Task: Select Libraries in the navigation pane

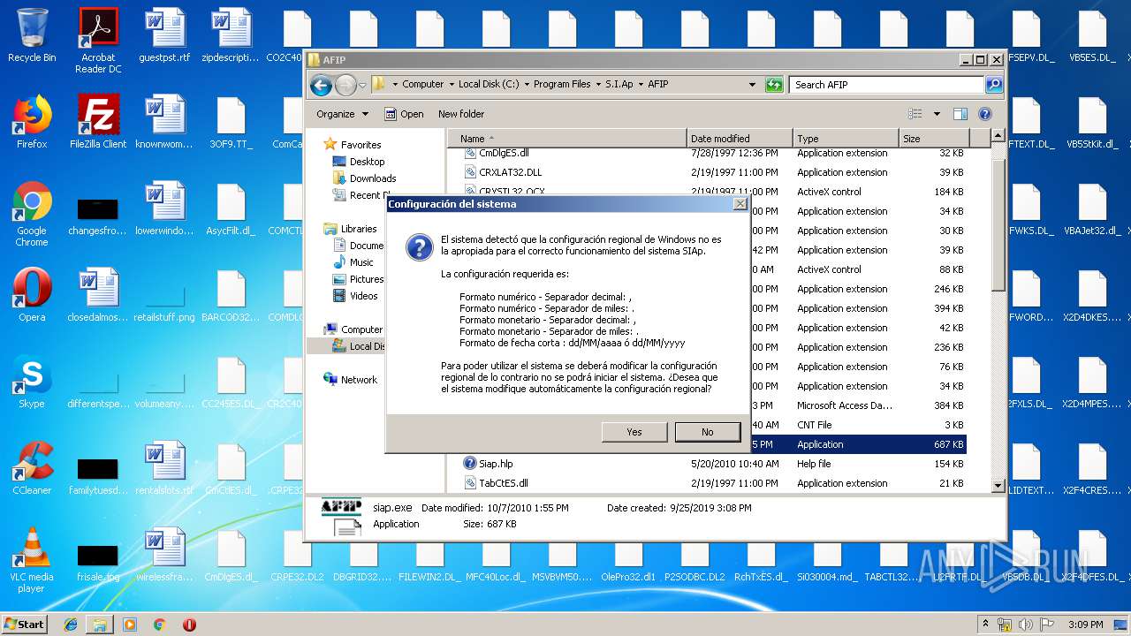Action: pyautogui.click(x=359, y=229)
